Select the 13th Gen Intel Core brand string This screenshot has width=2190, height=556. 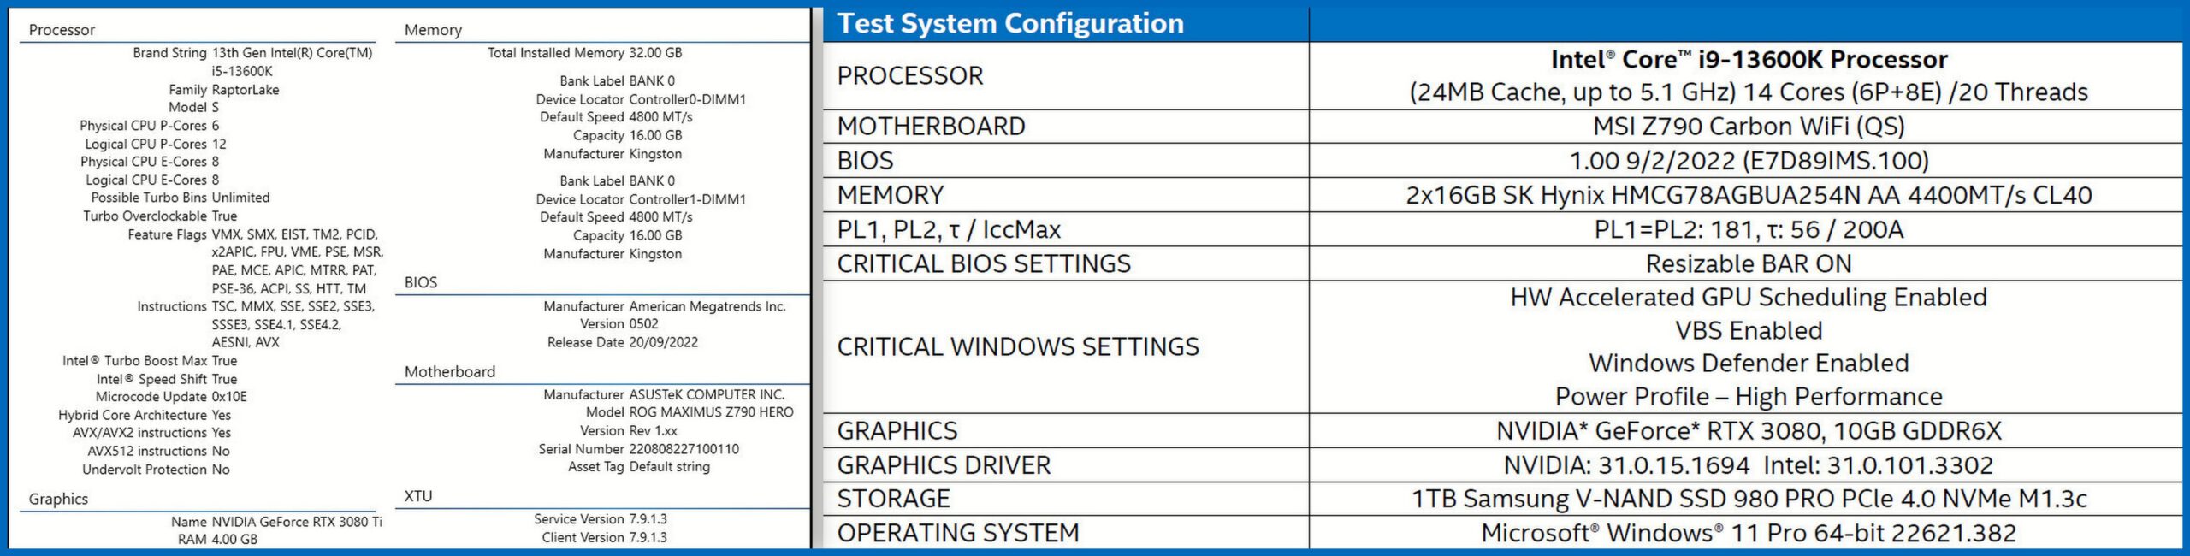pos(293,62)
